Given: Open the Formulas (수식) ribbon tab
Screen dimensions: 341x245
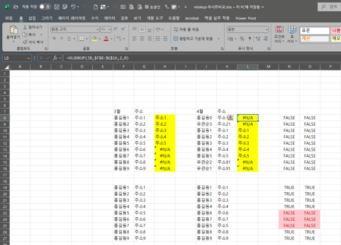Looking at the screenshot, I should (x=95, y=18).
